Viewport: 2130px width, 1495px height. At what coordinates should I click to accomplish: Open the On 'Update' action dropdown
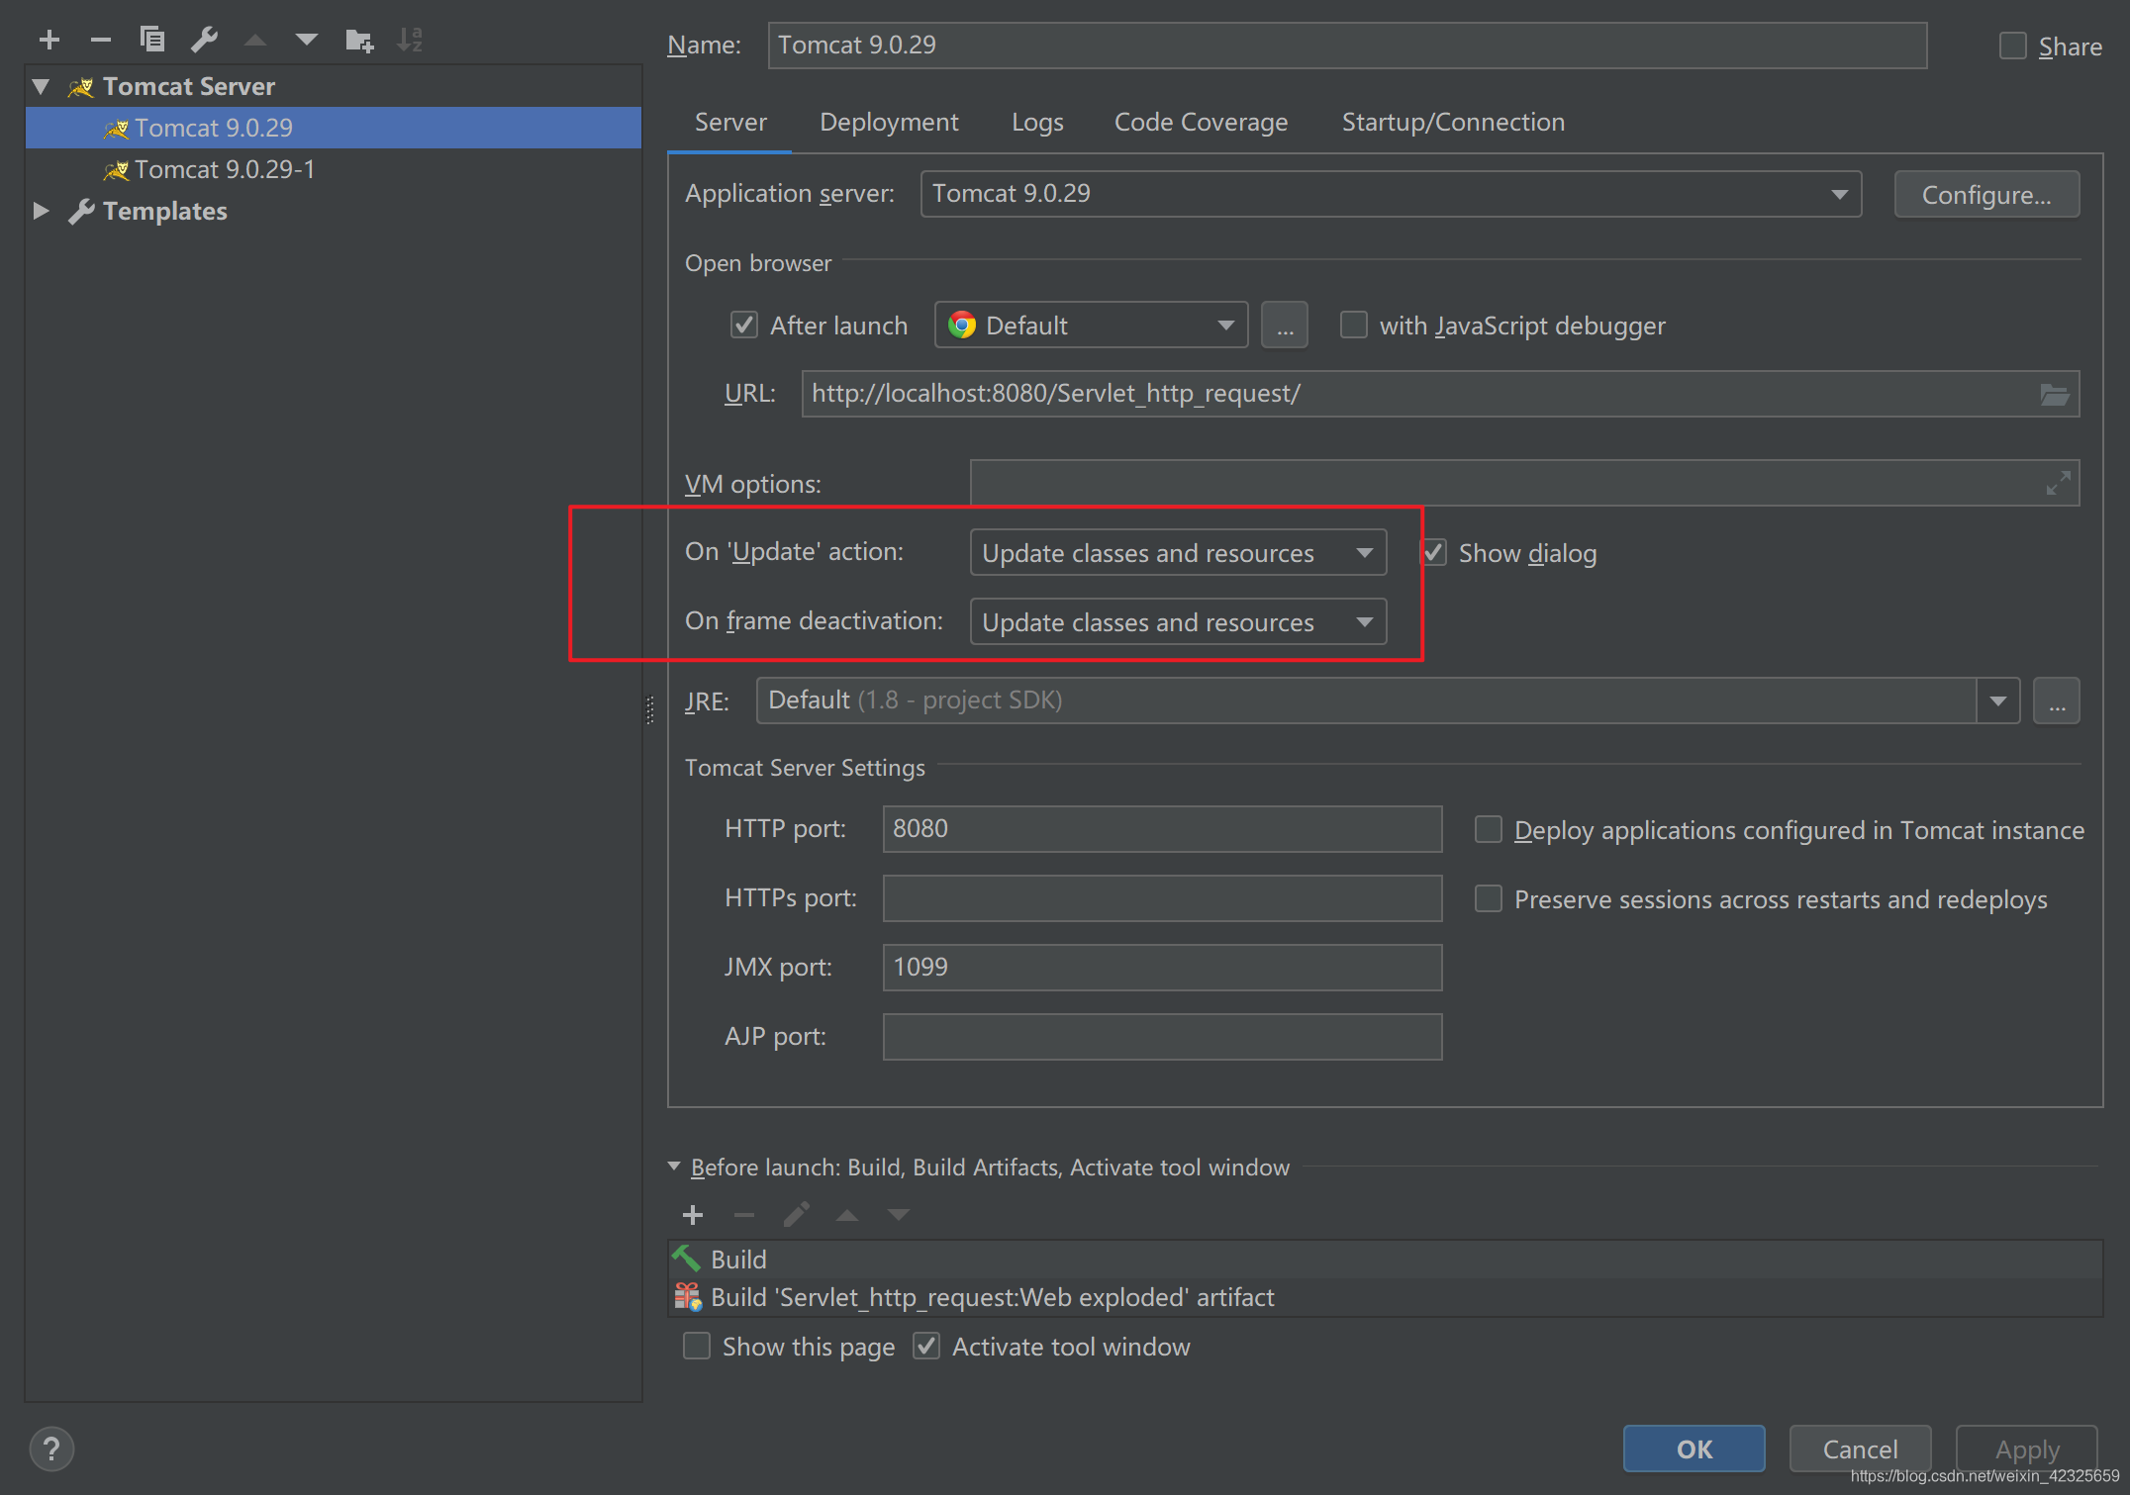1178,552
